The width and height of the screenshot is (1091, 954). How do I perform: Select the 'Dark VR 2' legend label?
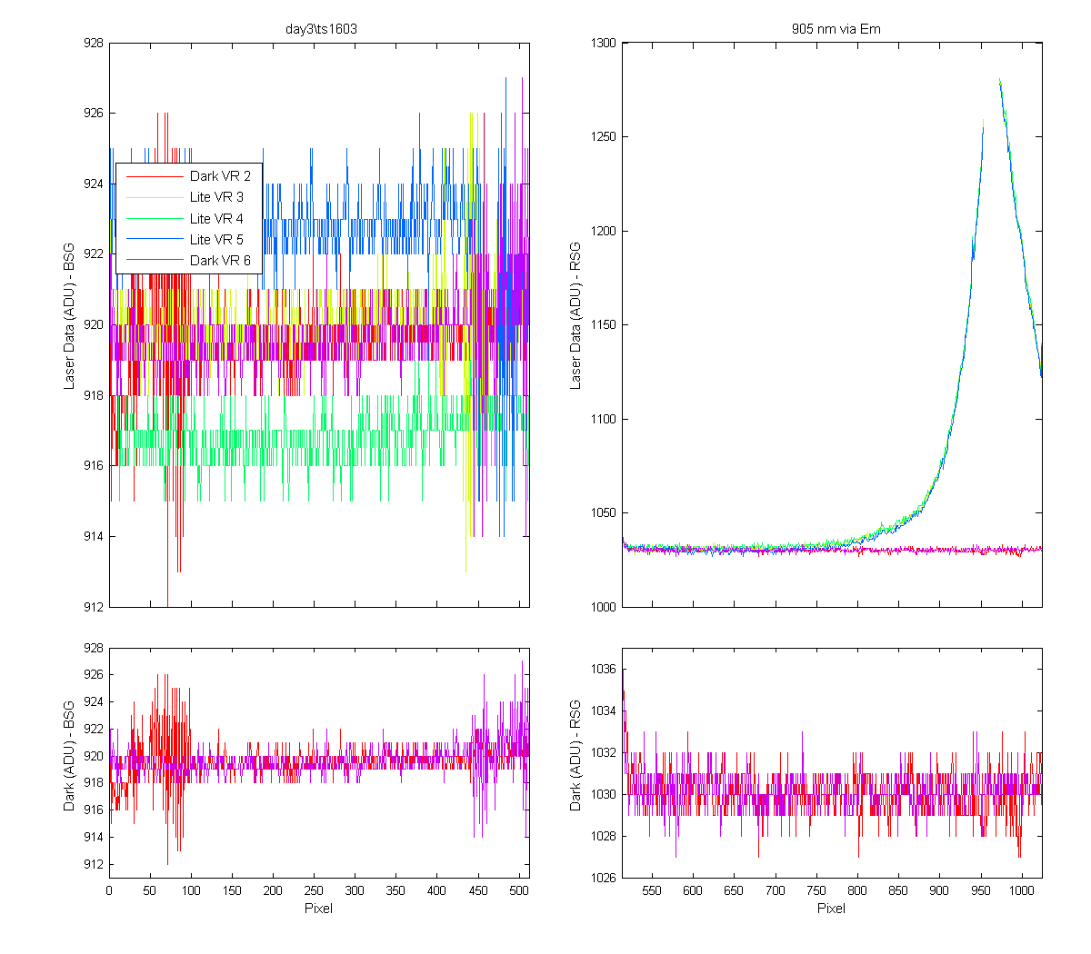[x=220, y=176]
